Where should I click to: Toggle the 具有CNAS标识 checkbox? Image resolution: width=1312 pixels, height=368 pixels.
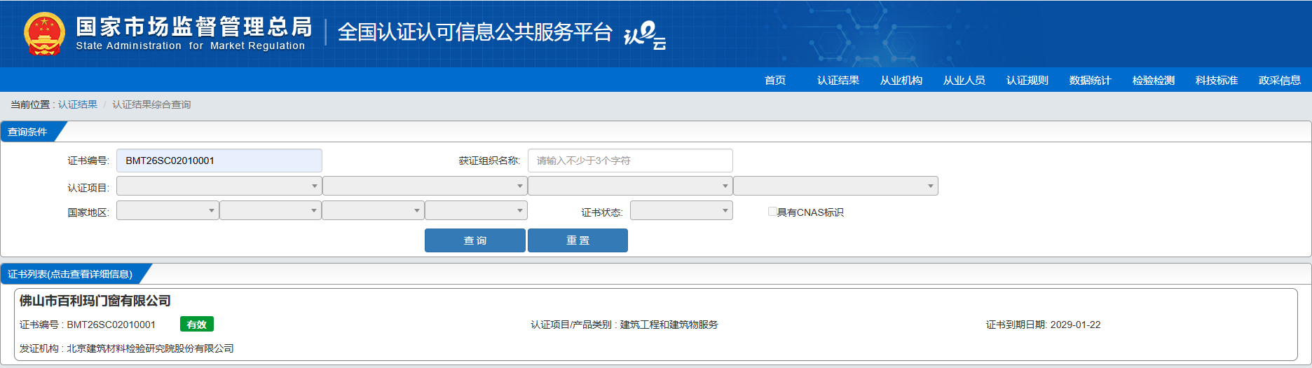coord(772,212)
